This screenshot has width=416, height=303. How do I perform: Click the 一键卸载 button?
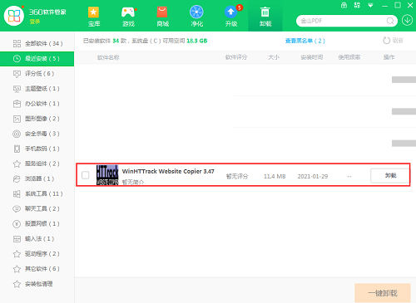[383, 293]
